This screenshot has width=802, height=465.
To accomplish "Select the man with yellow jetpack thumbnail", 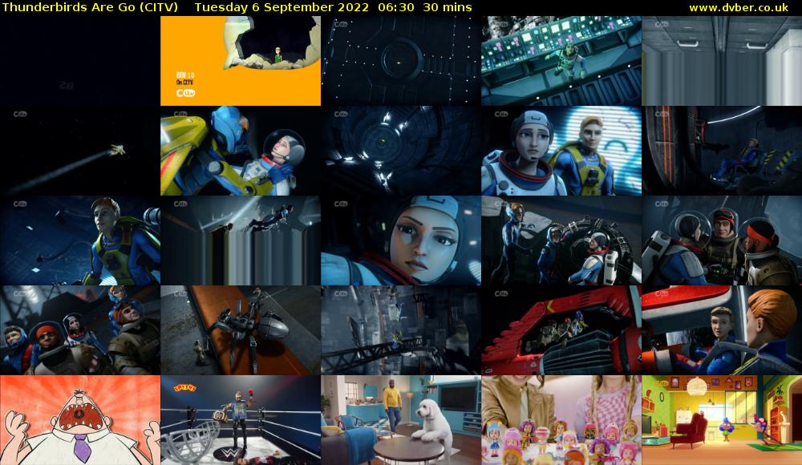I will pos(80,241).
